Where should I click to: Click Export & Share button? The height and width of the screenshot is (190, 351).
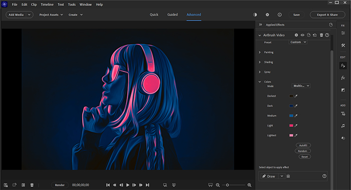[327, 14]
